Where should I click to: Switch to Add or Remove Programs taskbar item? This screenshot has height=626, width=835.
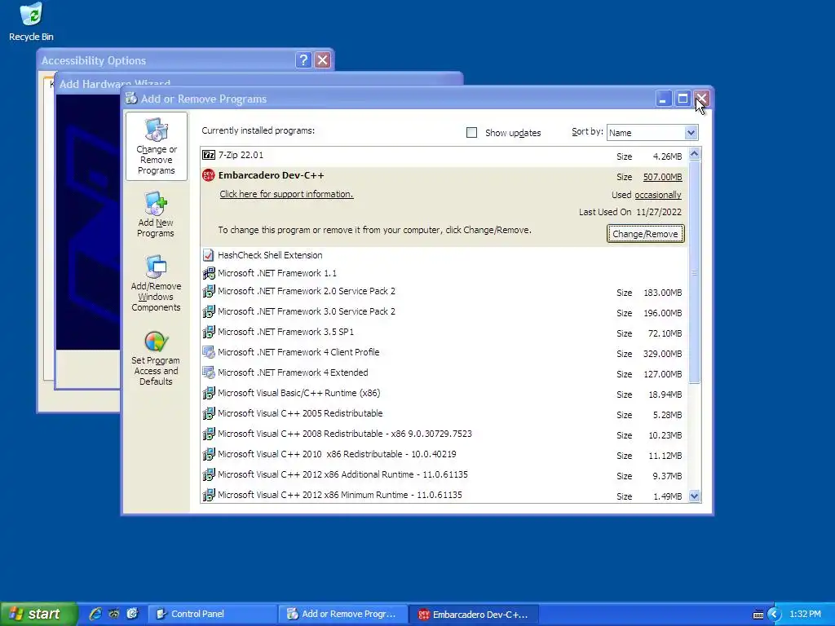(x=343, y=614)
